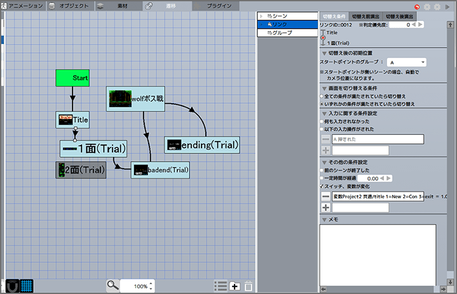The image size is (457, 294).
Task: Click the メモ text area
Action: click(x=378, y=251)
